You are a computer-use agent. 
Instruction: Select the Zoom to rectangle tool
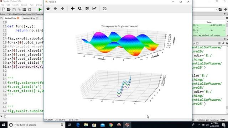(80, 9)
